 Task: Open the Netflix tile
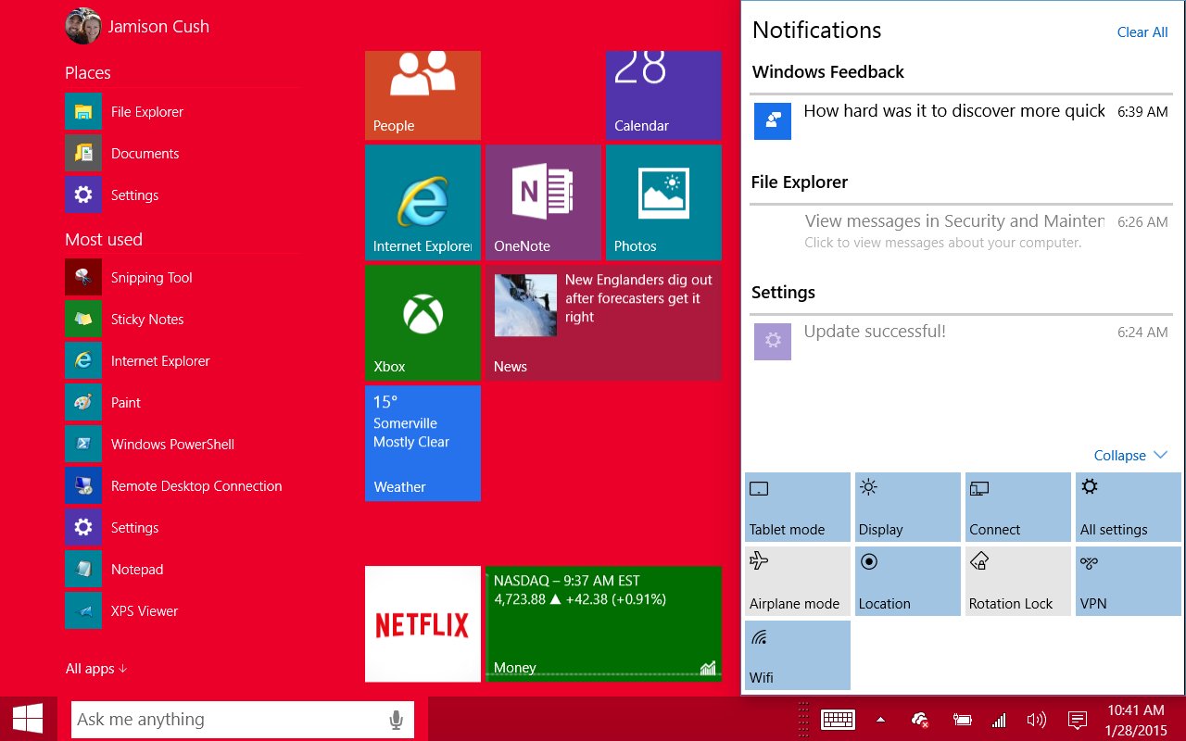coord(423,623)
